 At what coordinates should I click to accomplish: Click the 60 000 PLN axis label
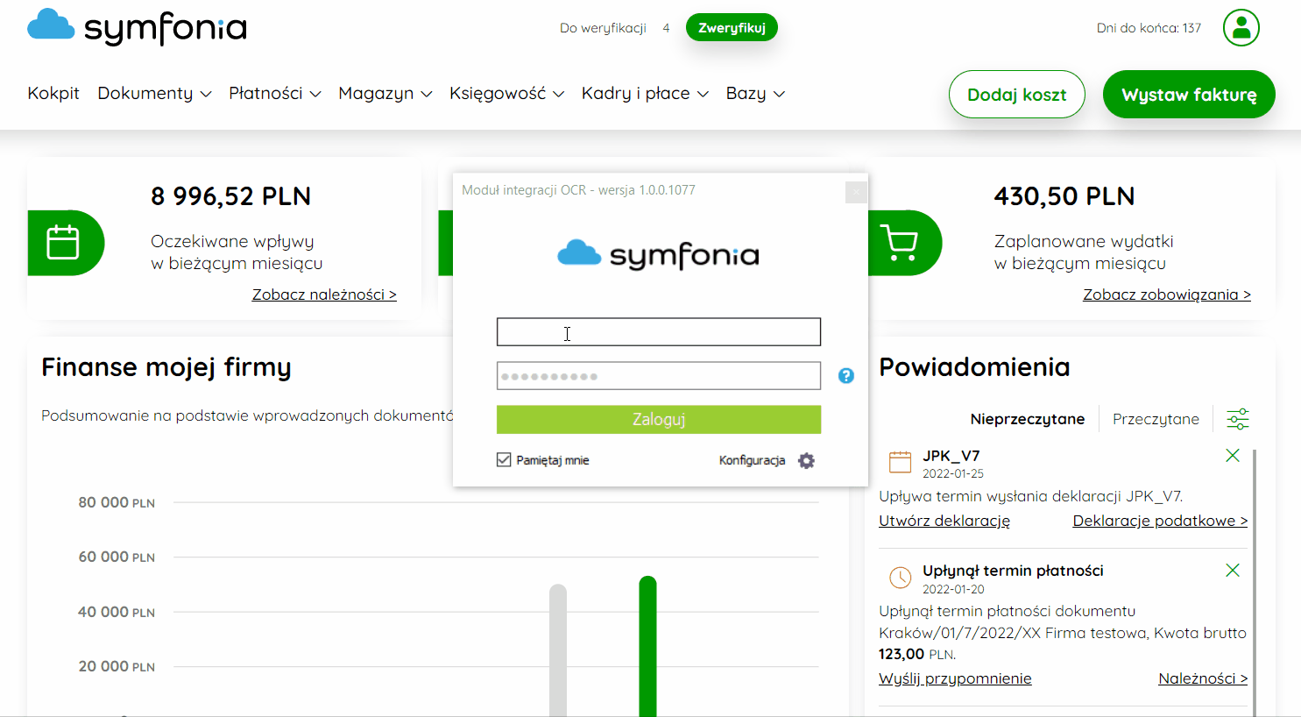pyautogui.click(x=117, y=557)
